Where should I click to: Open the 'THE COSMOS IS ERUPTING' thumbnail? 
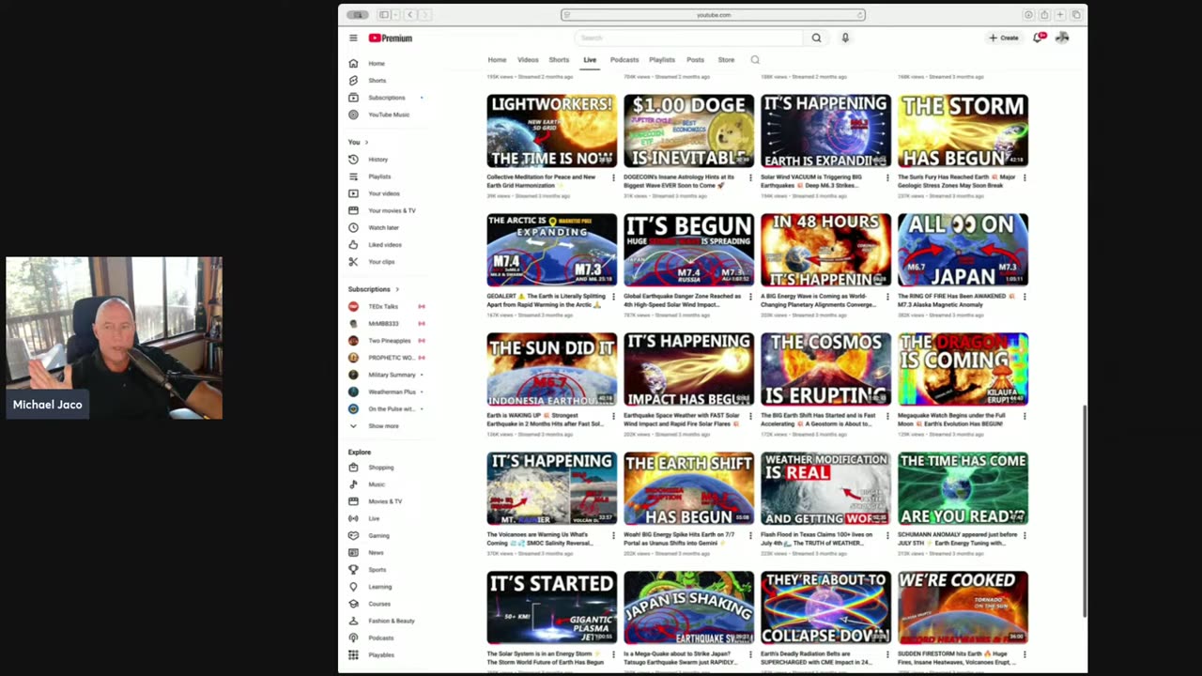point(825,369)
